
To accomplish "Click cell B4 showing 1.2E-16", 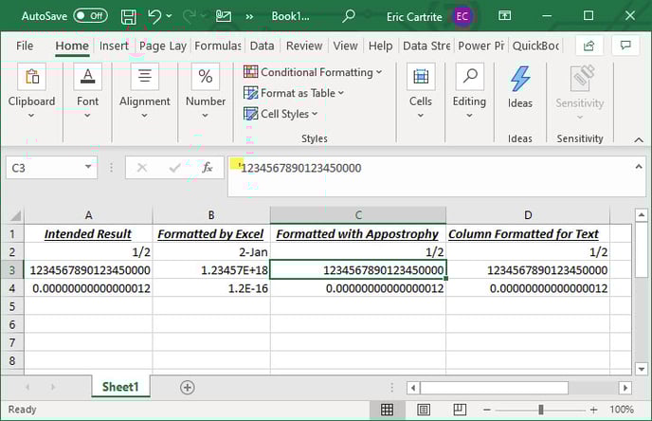I will 211,288.
